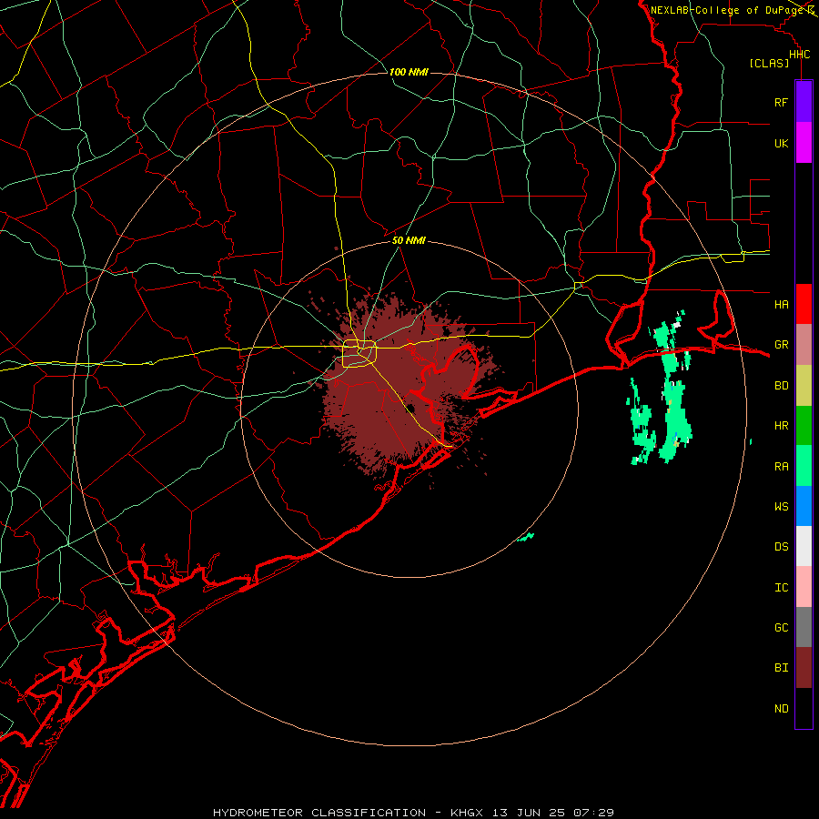Click the small black radar site dot
The image size is (819, 819).
tap(410, 409)
